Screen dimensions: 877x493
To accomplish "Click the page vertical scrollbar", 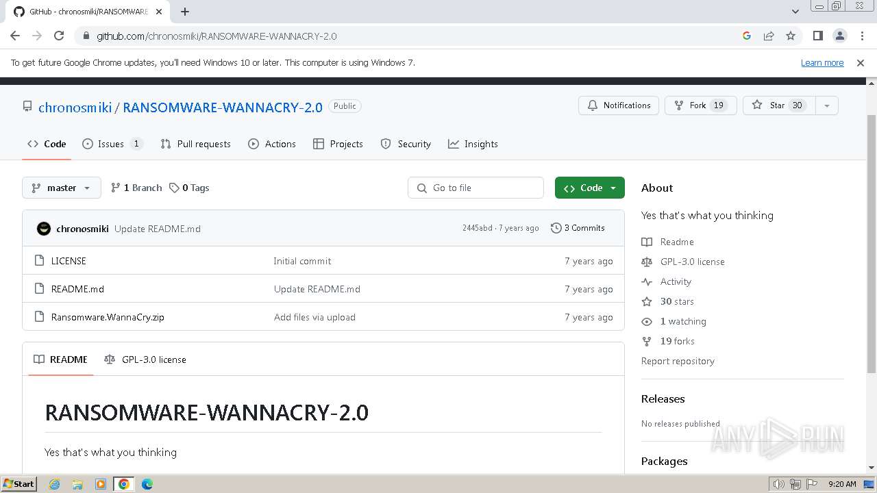I will [872, 244].
